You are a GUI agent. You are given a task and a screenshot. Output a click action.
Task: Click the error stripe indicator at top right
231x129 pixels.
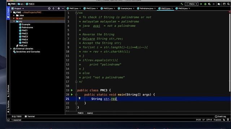(x=230, y=12)
